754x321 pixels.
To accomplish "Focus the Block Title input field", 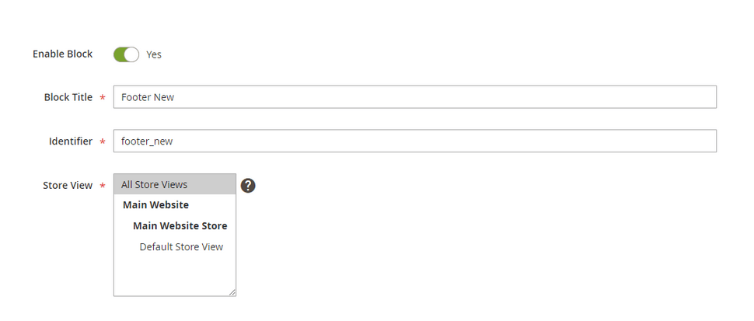I will (415, 97).
